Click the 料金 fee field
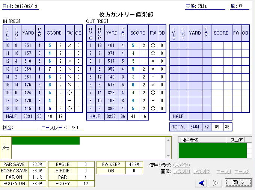 point(19,128)
